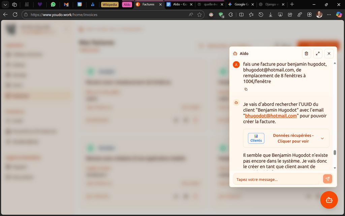Type in the Tapez votre message field
345x216 pixels.
click(x=277, y=179)
